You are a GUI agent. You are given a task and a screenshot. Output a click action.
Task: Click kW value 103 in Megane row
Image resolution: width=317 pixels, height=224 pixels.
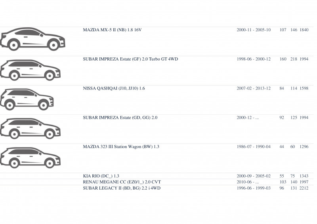point(283,182)
